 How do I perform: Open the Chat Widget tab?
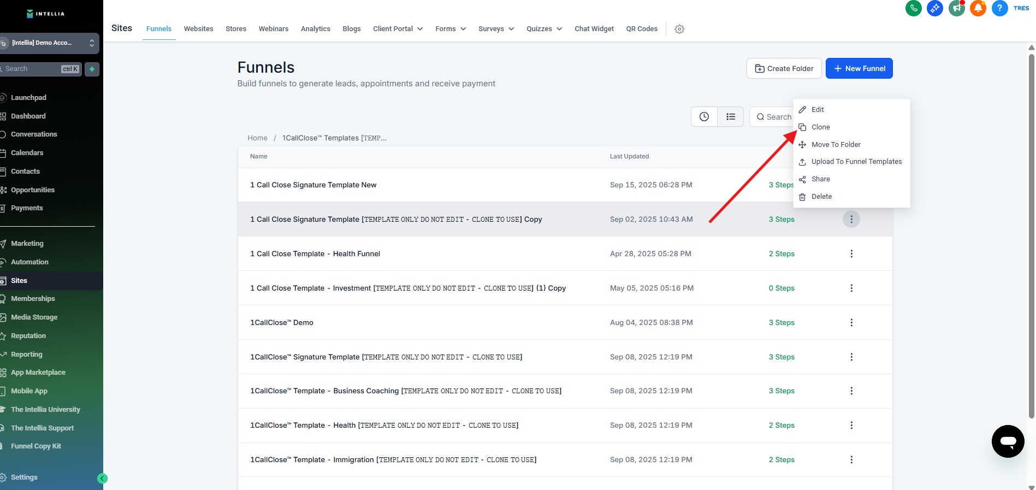coord(594,29)
